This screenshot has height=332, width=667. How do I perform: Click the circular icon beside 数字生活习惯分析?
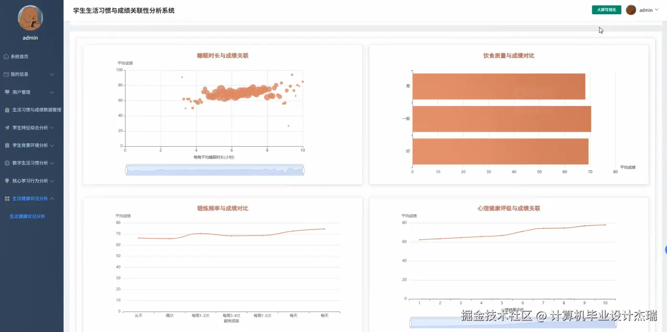(x=7, y=163)
